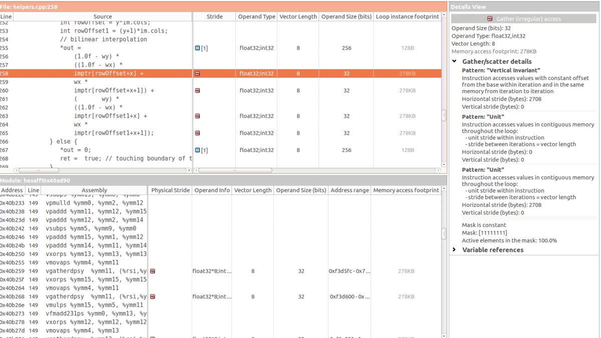The height and width of the screenshot is (338, 601).
Task: Click the red gather stride icon on line 260
Action: coord(197,91)
